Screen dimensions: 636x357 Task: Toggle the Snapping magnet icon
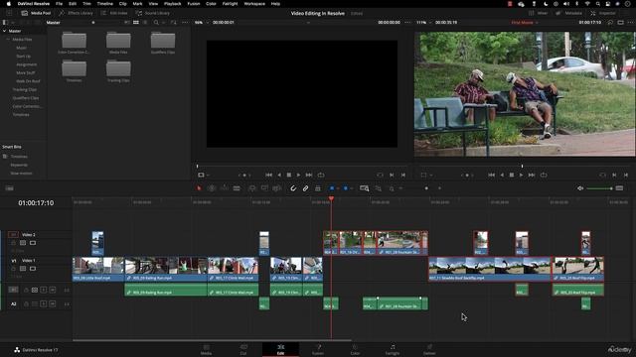point(293,188)
